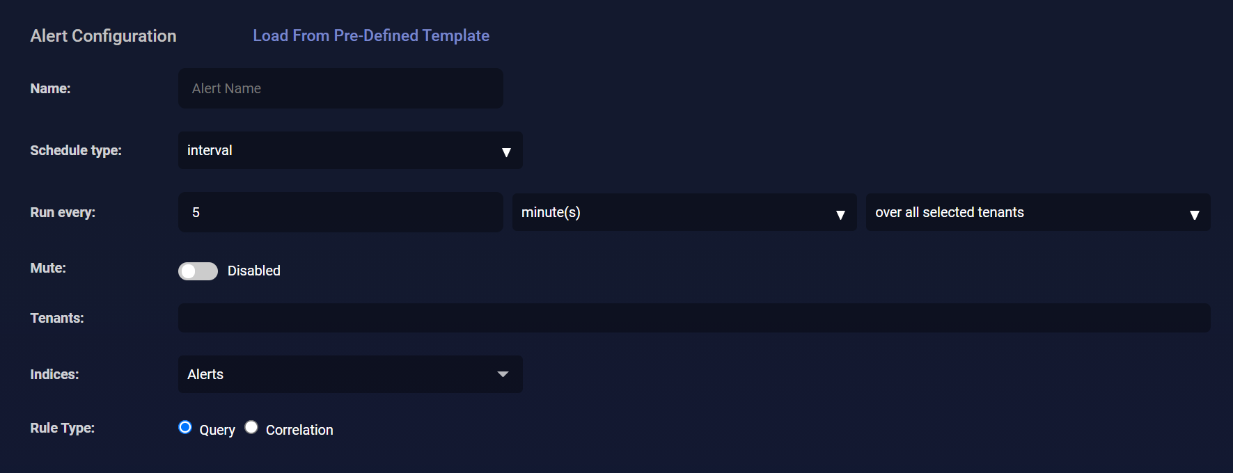Click the caret icon in Indices field
This screenshot has width=1233, height=473.
[503, 374]
